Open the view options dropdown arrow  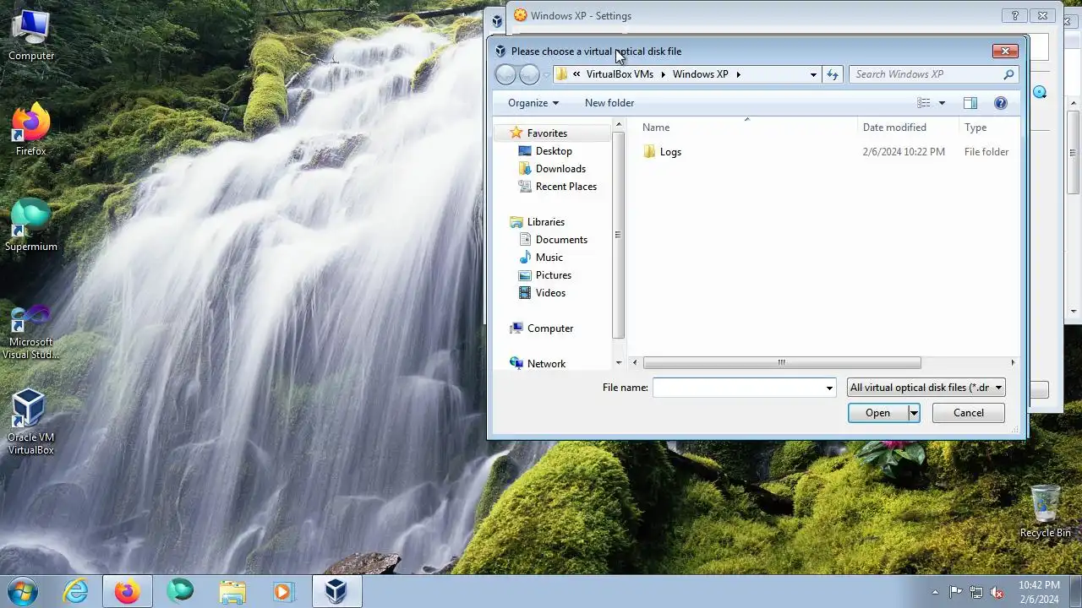tap(942, 103)
